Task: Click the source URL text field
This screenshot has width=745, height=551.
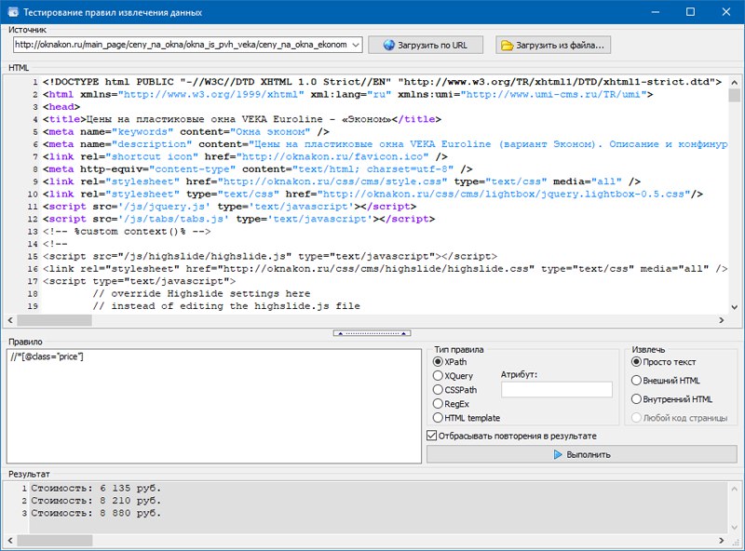Action: click(182, 45)
